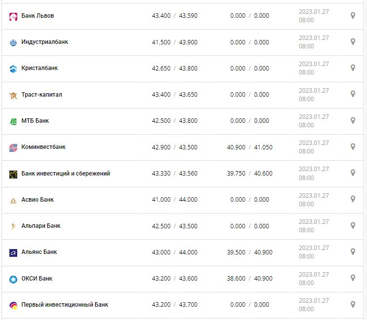367x320 pixels.
Task: Show Траст-капитал branches via pin icon
Action: [353, 94]
